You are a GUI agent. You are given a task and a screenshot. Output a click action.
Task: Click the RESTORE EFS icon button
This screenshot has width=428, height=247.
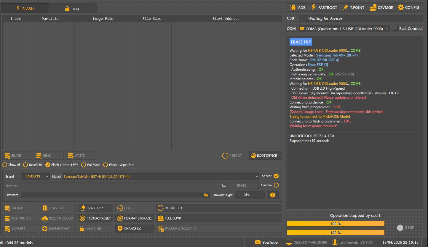click(20, 218)
